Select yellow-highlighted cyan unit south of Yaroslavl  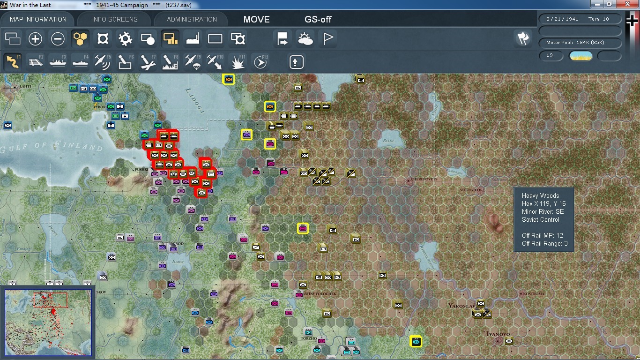pos(416,342)
